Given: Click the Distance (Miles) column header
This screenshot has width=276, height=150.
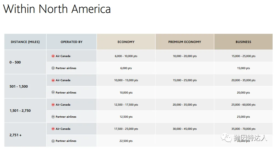Looking at the screenshot, I should (25, 42).
